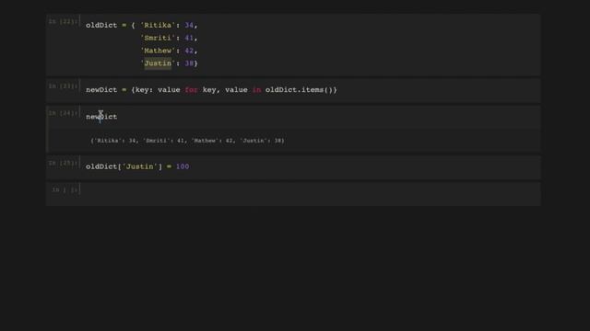Click the In [24] prompt label

[64, 113]
